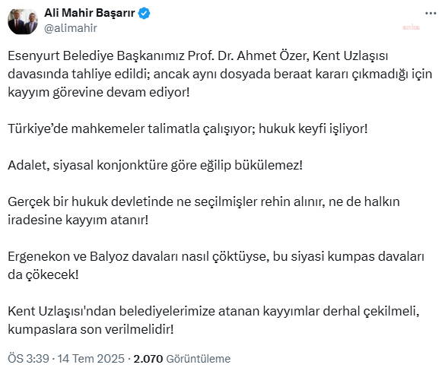Click the 14 Tem 2025 date
The image size is (445, 371).
(91, 359)
